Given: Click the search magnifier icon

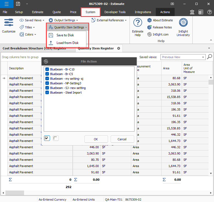Looking at the screenshot, I should (x=210, y=57).
